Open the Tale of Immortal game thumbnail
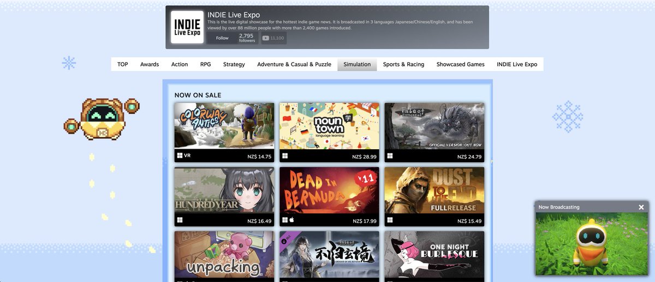The width and height of the screenshot is (655, 282). (434, 126)
